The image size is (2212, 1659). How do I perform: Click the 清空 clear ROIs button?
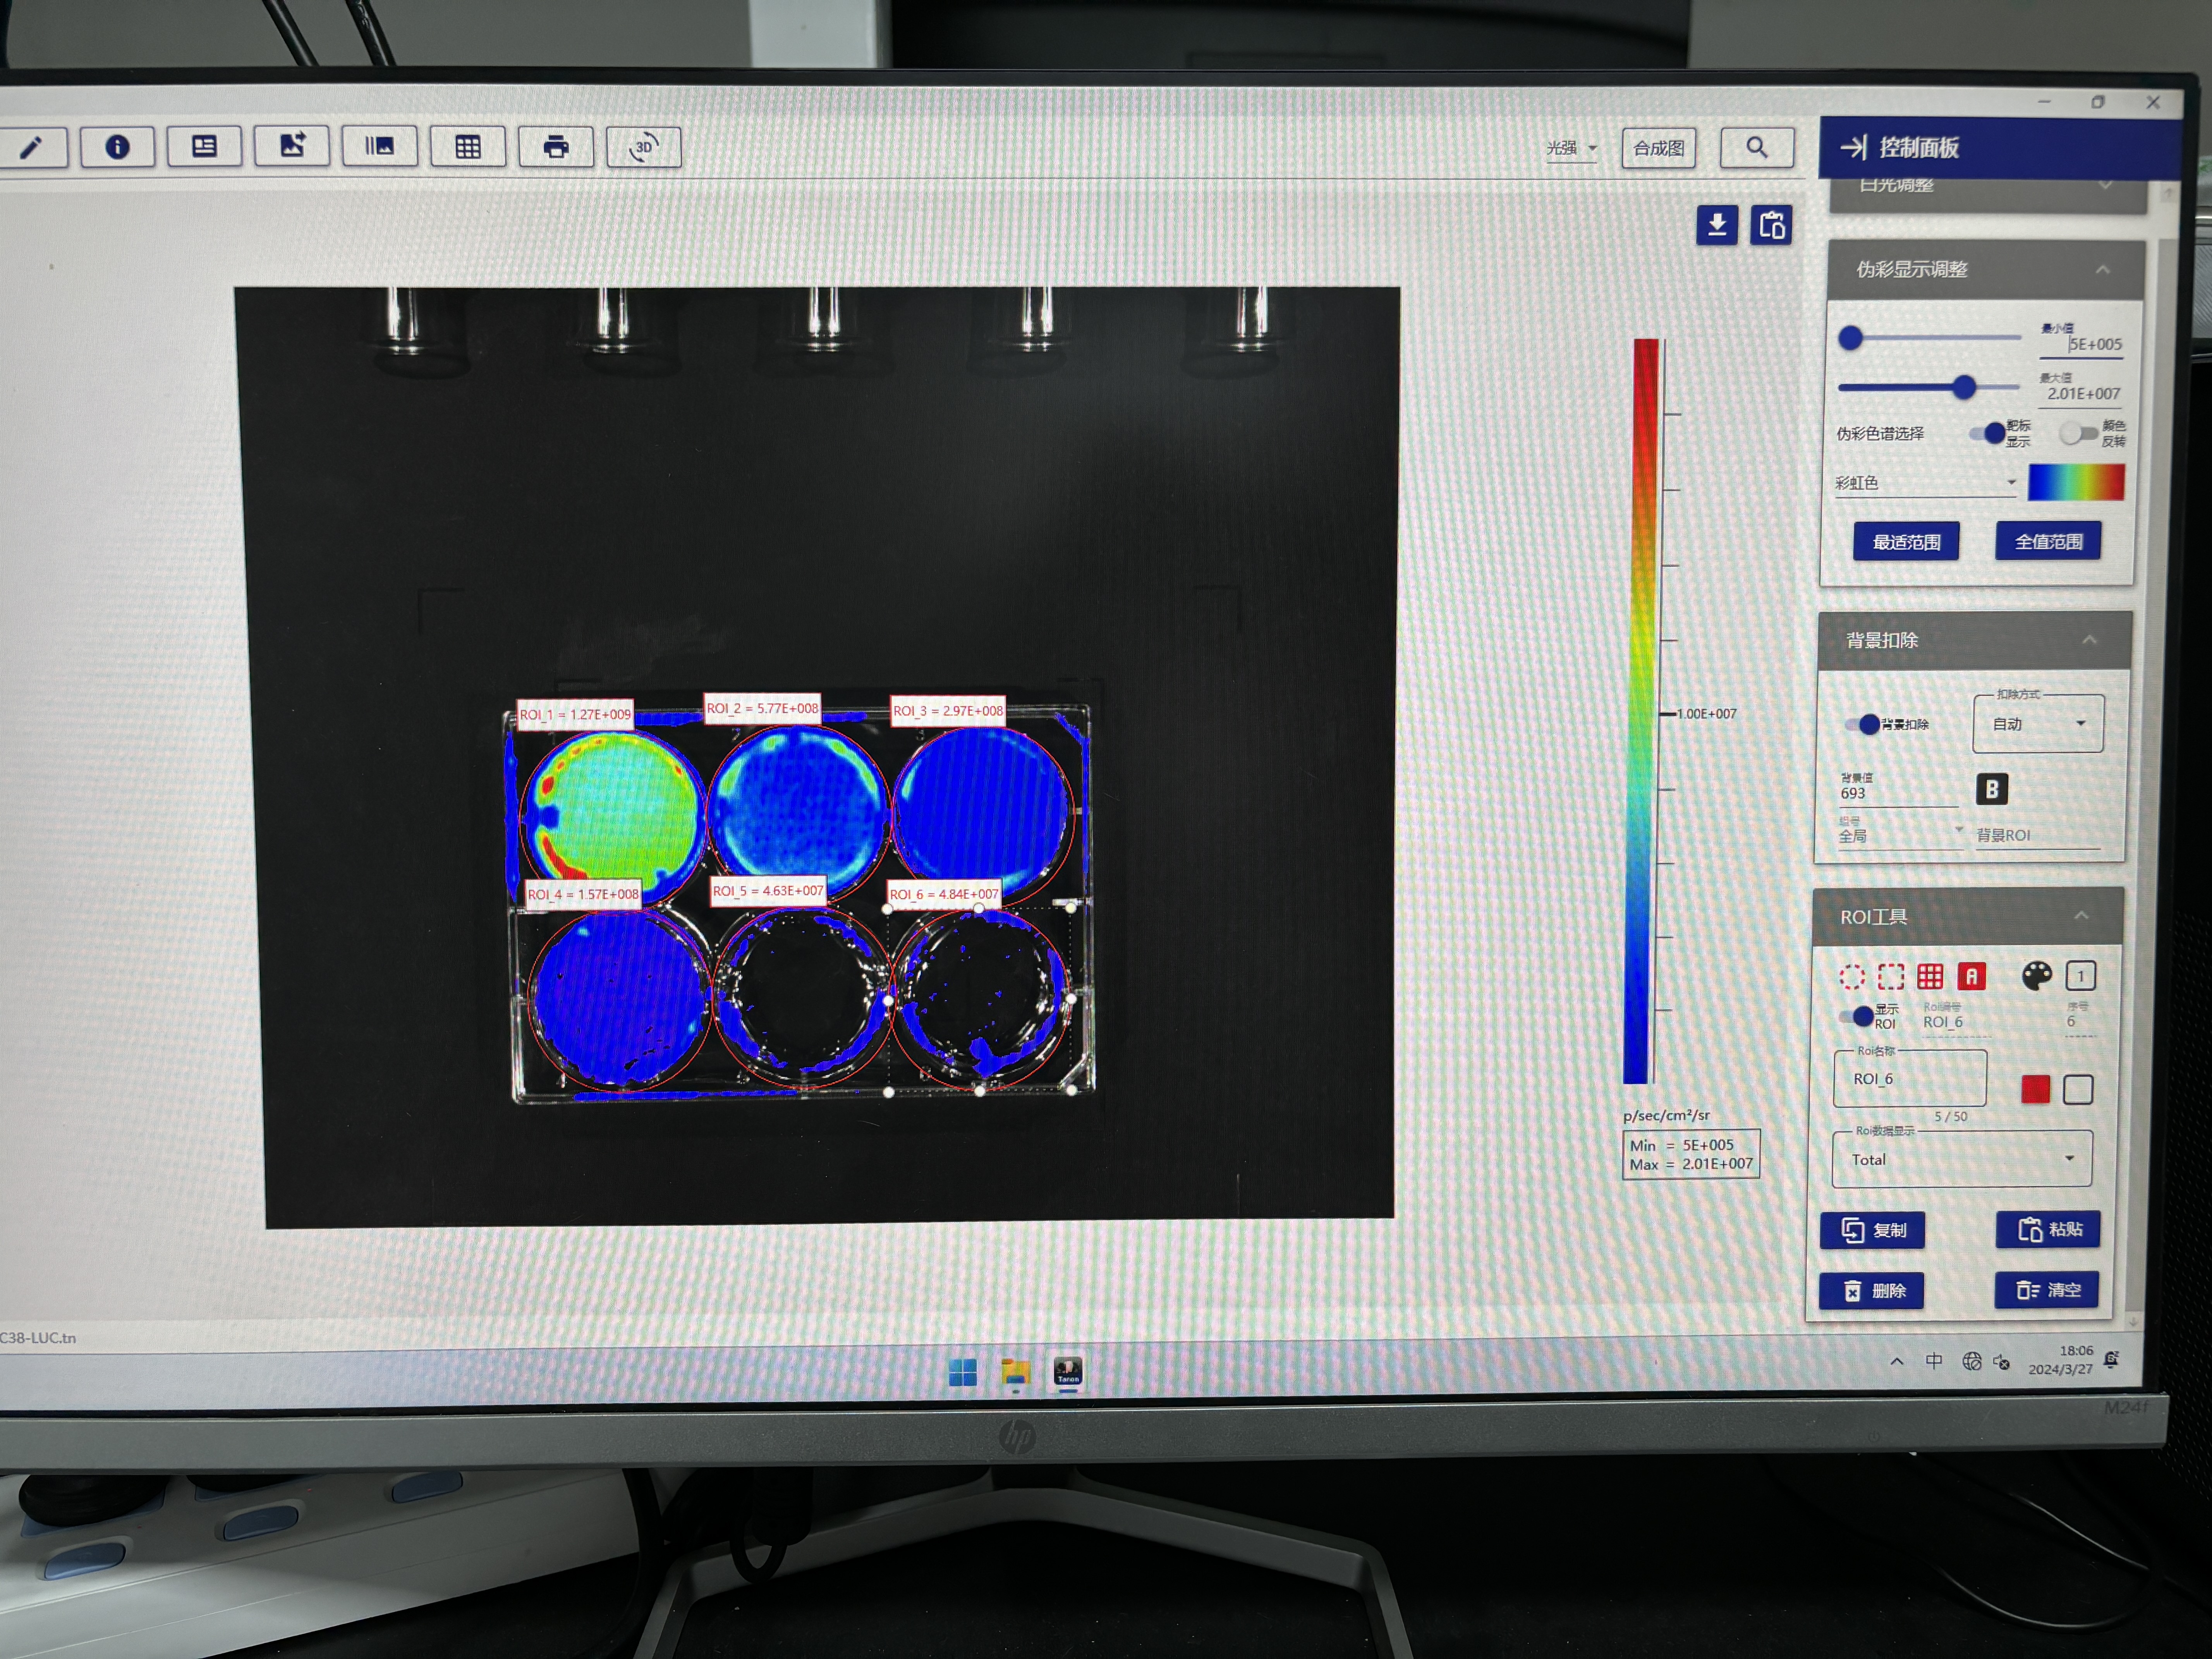point(2047,1290)
